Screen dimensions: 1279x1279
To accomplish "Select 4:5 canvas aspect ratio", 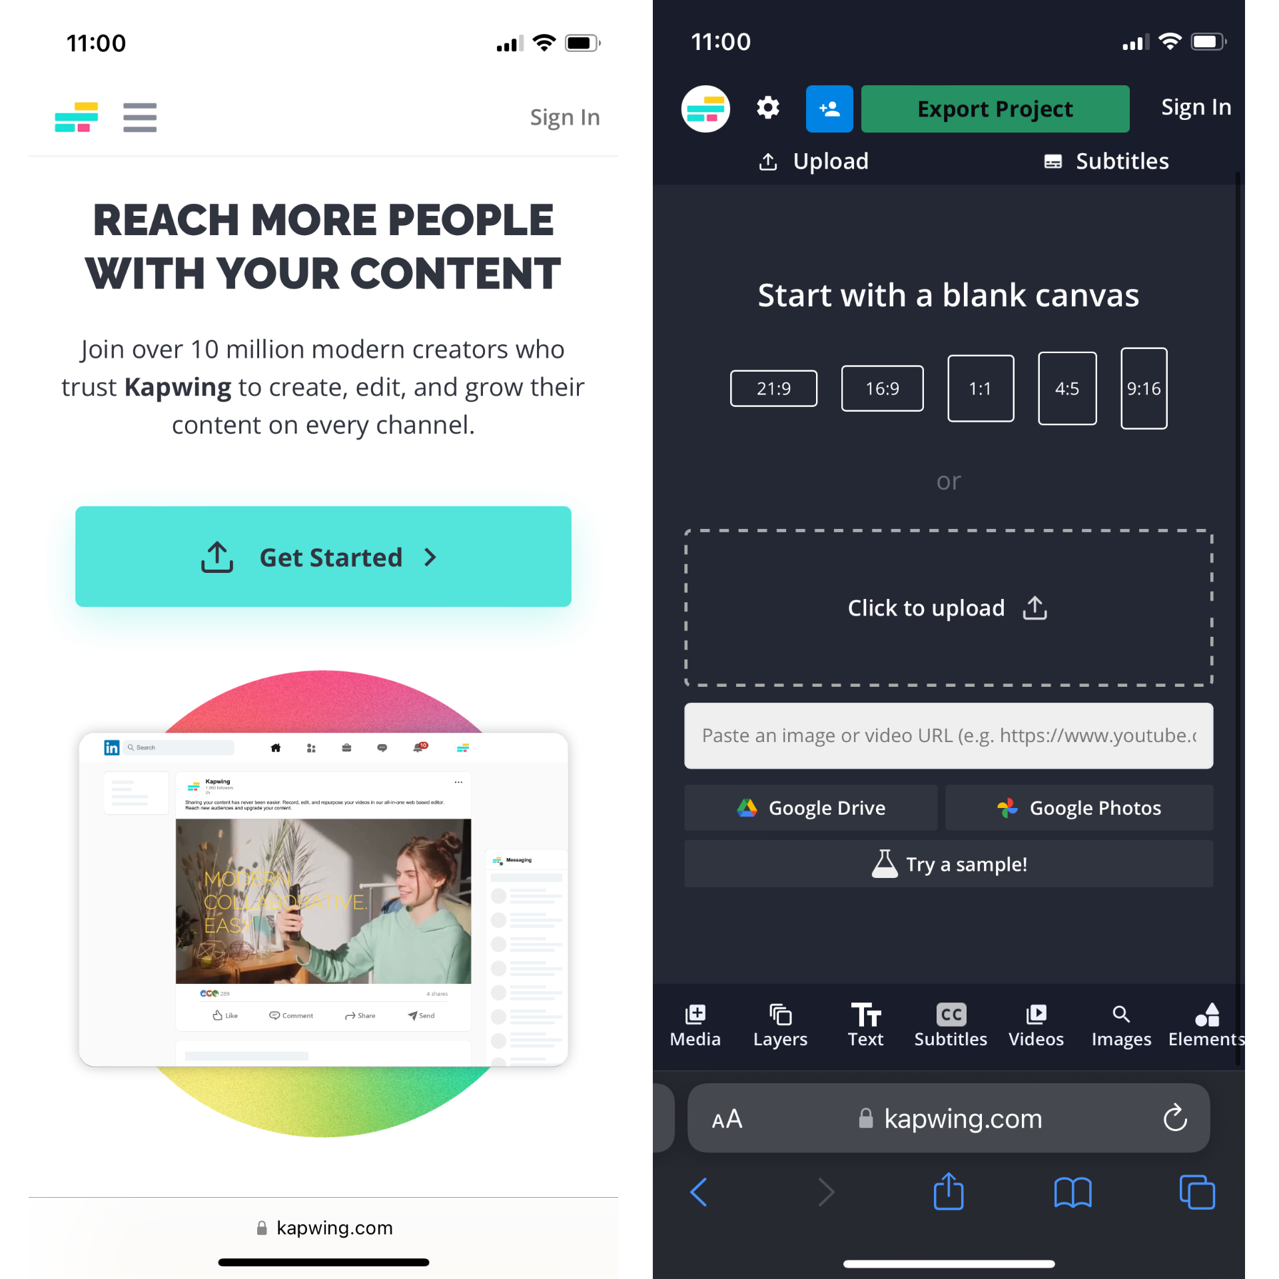I will pos(1065,389).
